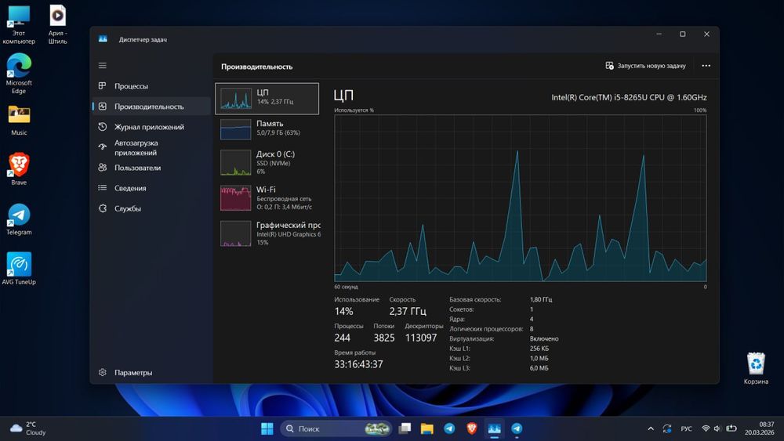Click Запустить новую задачу button
This screenshot has width=784, height=441.
click(x=645, y=67)
